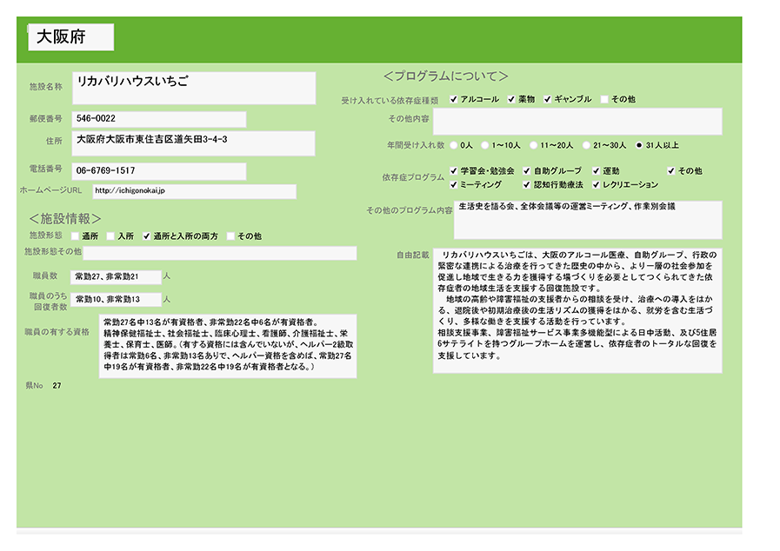Uncheck the 通所と入所の両方 checkbox
Screen dimensions: 780x551
[147, 236]
